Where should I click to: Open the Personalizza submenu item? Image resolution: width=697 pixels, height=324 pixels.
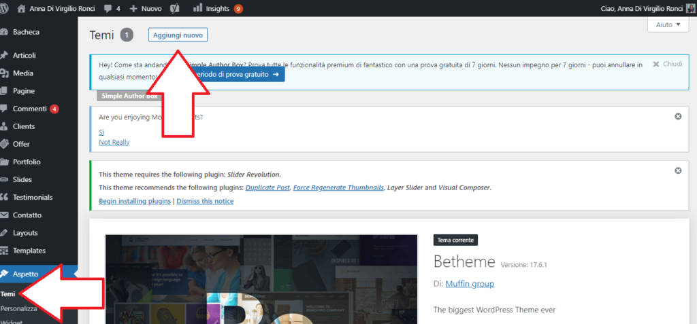point(18,308)
